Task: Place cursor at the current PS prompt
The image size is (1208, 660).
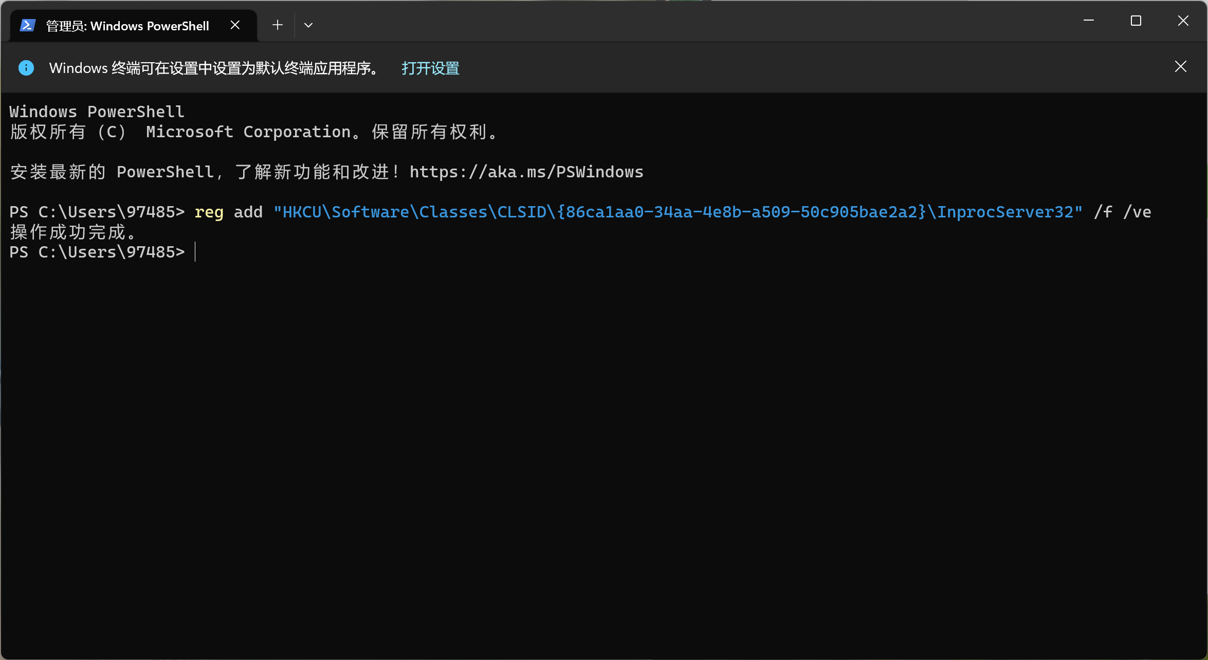Action: coord(196,252)
